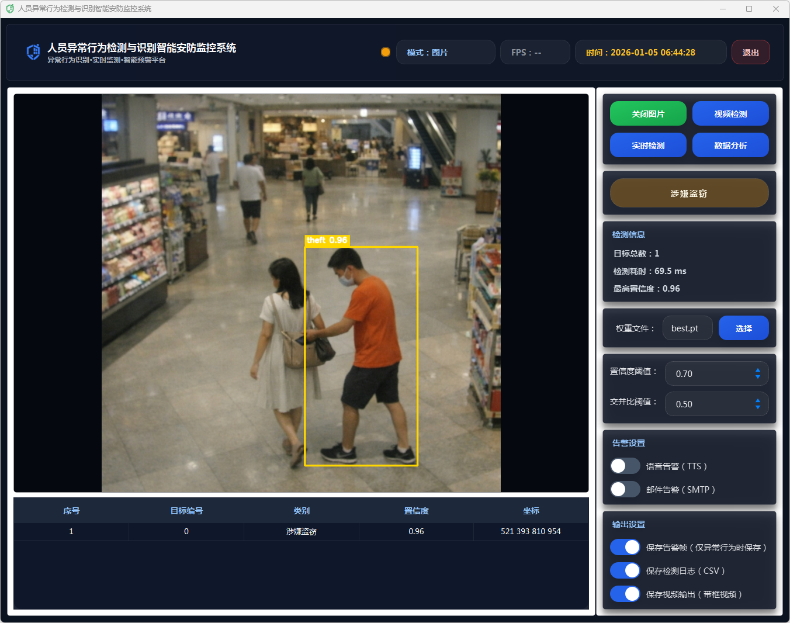Enable email alarm (SMTP) toggle
Image resolution: width=790 pixels, height=623 pixels.
(x=625, y=489)
